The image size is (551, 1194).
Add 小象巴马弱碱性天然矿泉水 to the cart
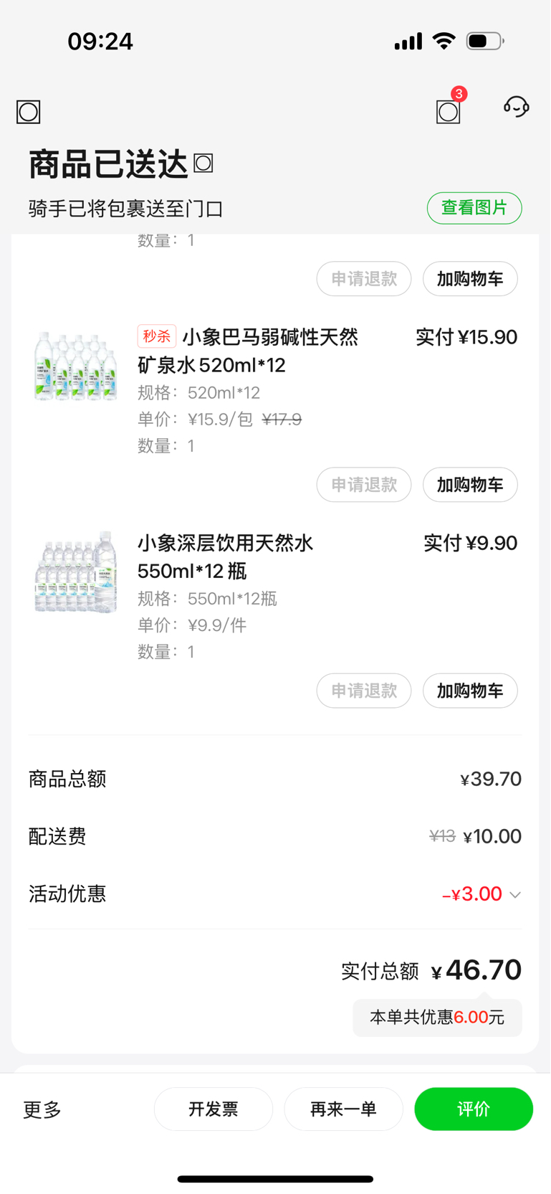pos(470,485)
